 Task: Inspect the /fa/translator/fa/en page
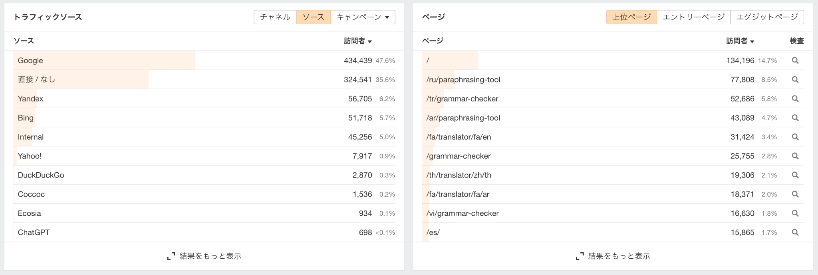tap(795, 137)
